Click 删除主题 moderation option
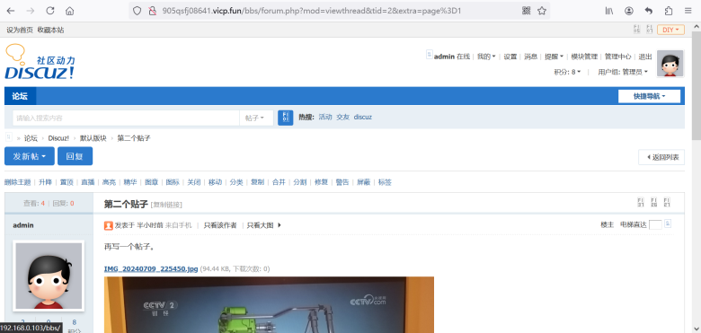This screenshot has width=701, height=333. (x=17, y=182)
